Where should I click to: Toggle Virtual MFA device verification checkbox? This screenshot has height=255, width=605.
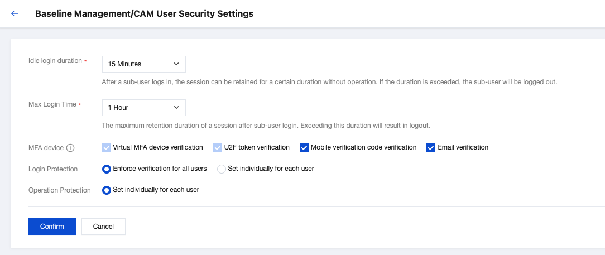click(107, 148)
